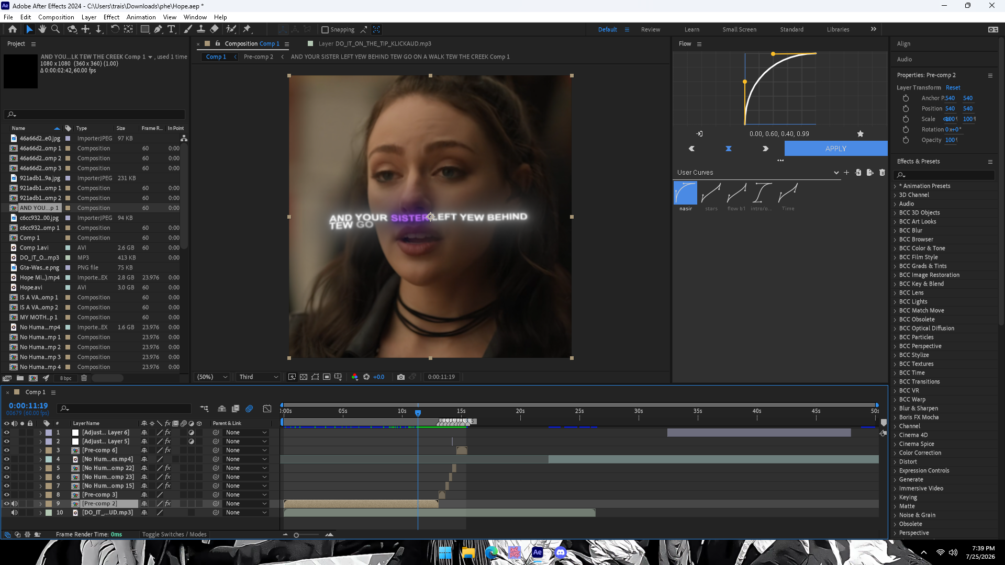Select the Puppet Pin tool

click(x=247, y=29)
